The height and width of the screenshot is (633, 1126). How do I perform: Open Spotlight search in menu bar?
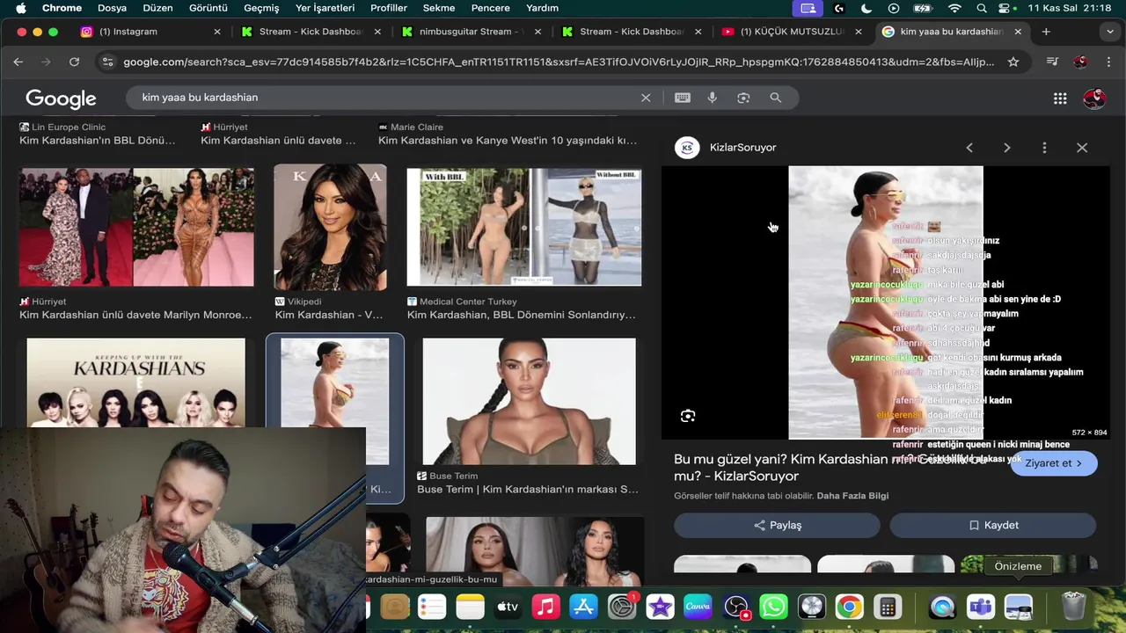point(981,8)
